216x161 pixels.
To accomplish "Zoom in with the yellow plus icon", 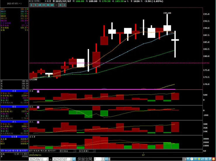I will pos(199,159).
